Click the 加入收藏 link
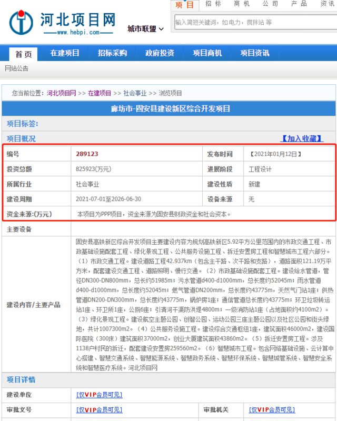This screenshot has width=337, height=421. pos(301,138)
